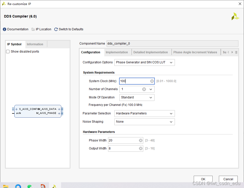The width and height of the screenshot is (244, 188).
Task: Select the Information tab
Action: 35,44
